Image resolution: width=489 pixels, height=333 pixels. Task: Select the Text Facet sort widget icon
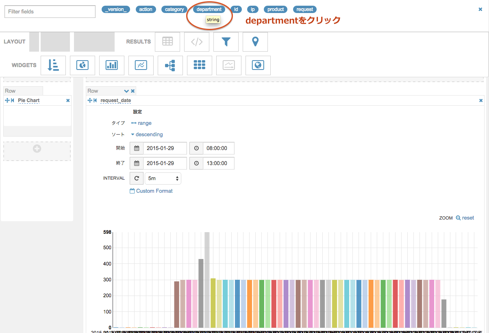pos(53,65)
